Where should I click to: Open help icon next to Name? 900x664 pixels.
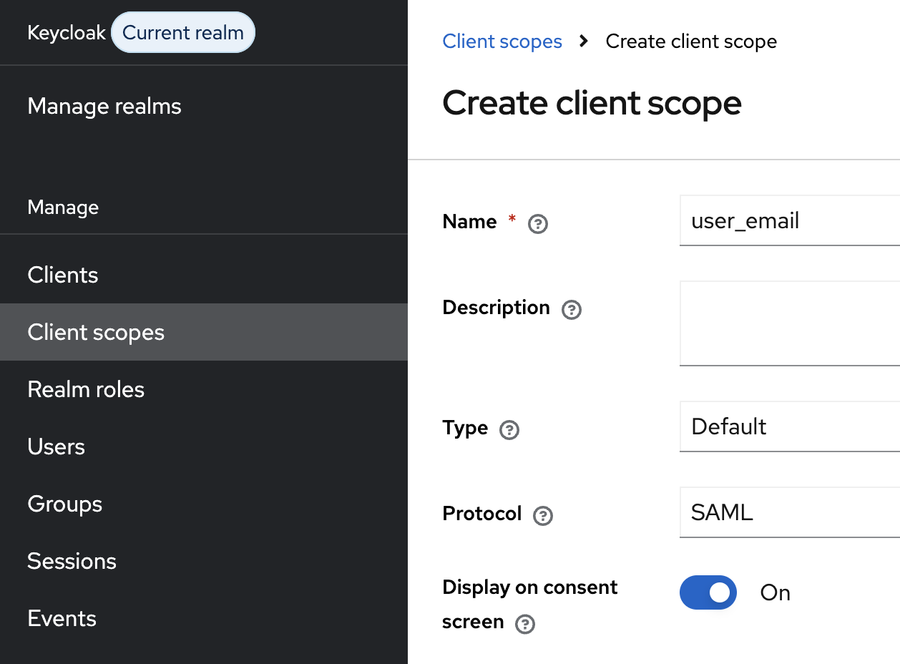click(x=537, y=224)
